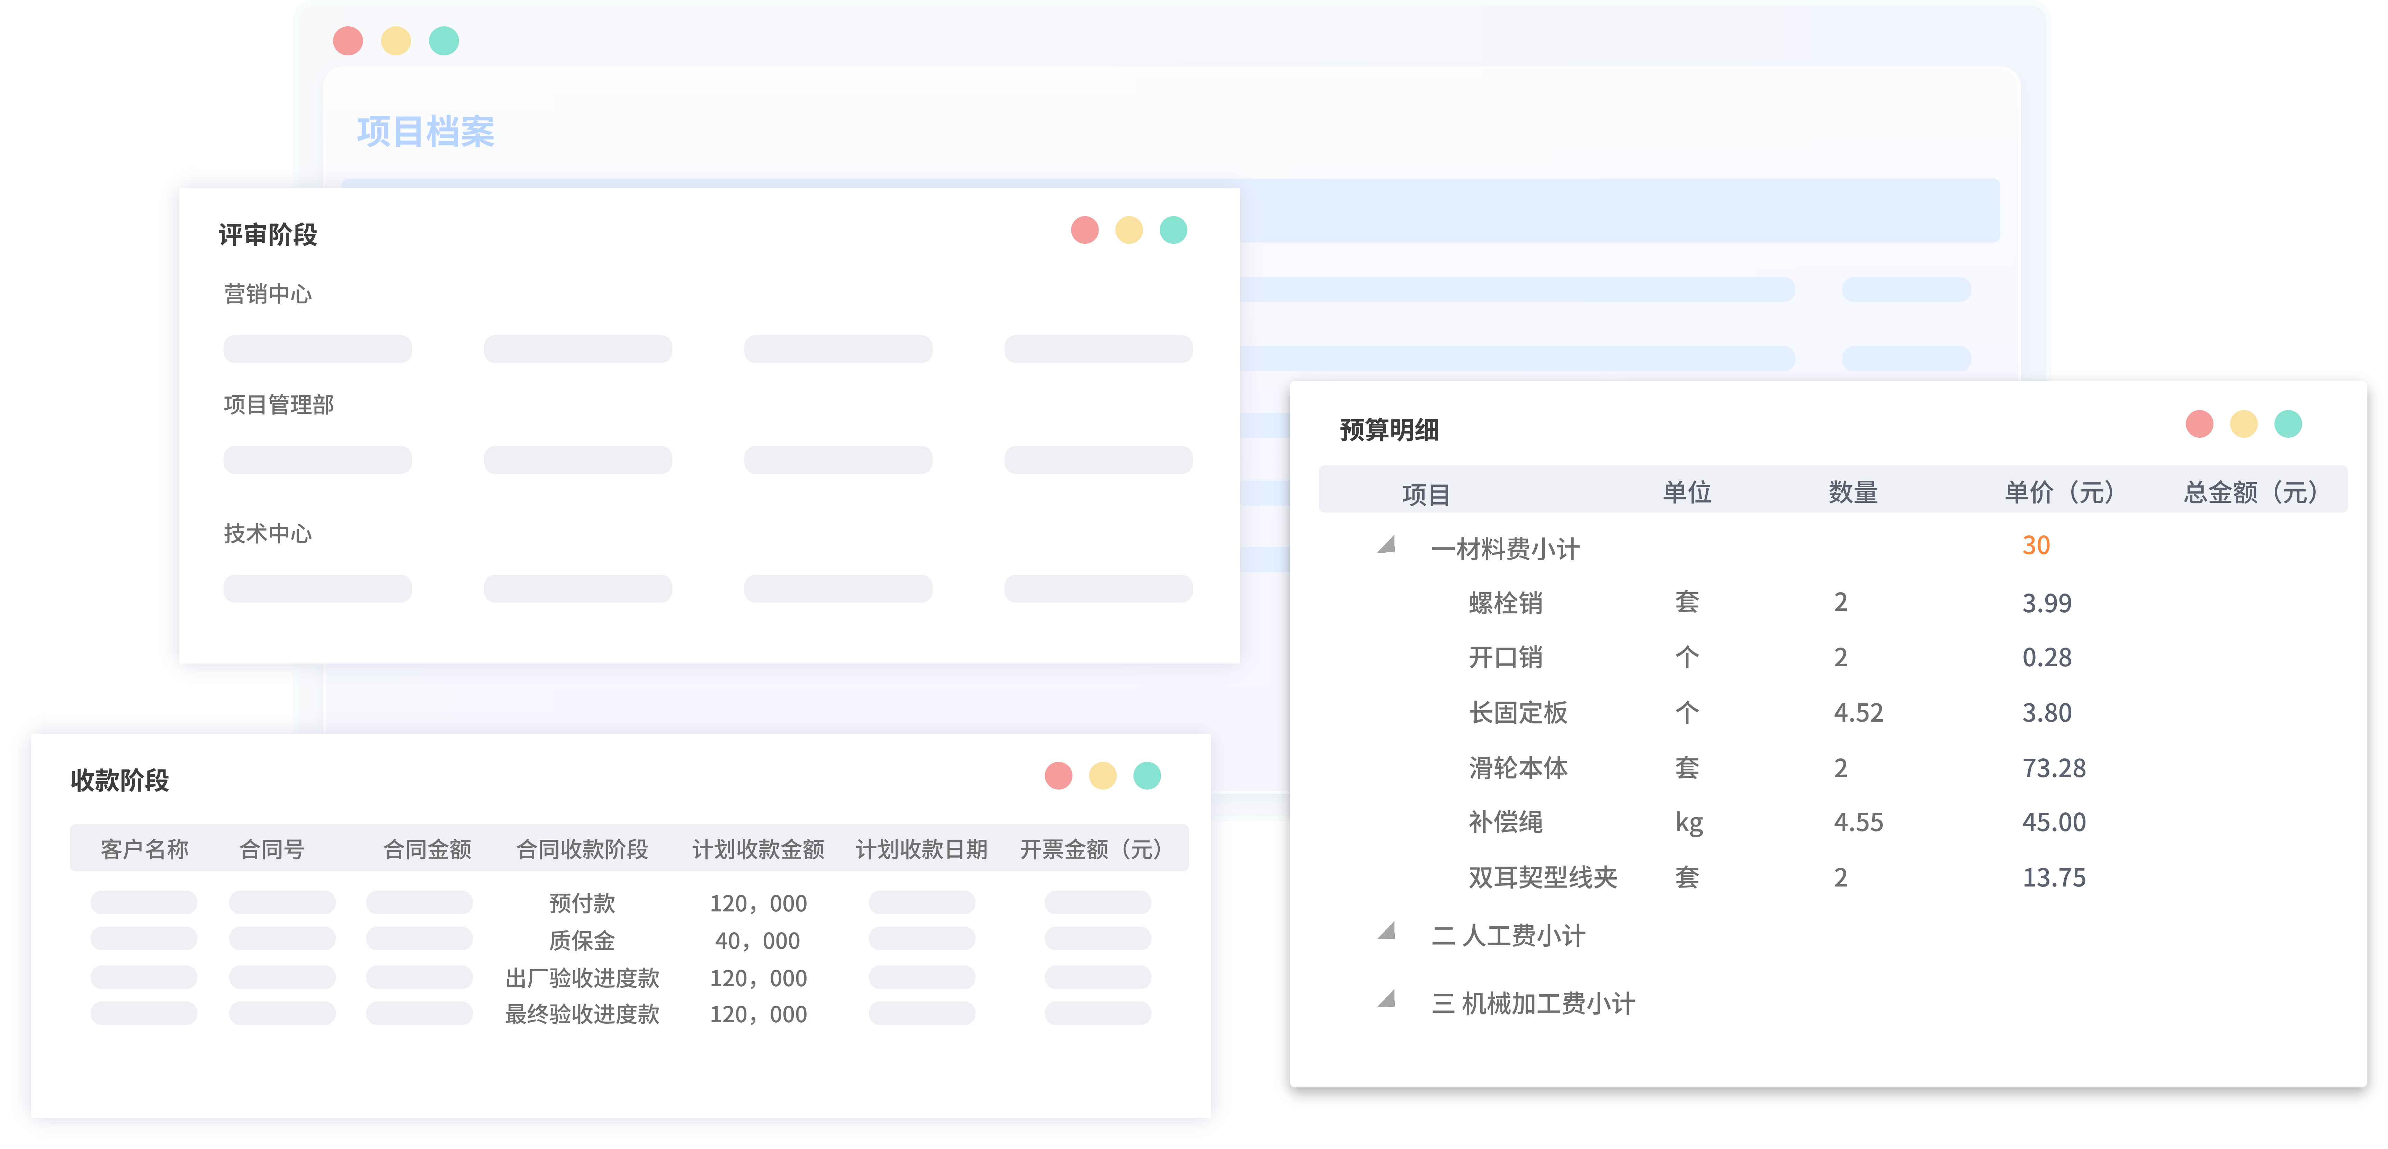Viewport: 2388px width, 1149px height.
Task: Expand the 二 人工费小计 triangle
Action: [1387, 931]
